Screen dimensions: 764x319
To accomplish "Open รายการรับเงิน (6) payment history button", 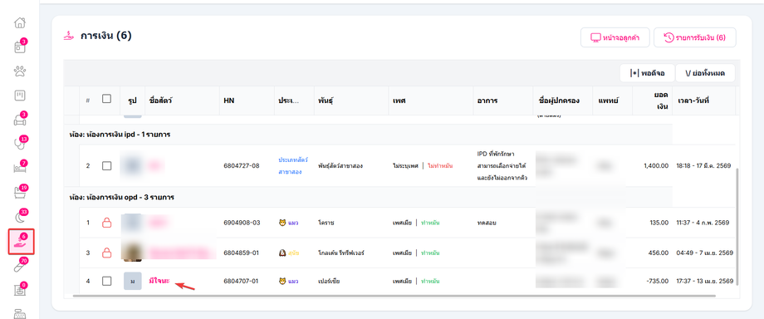I will pos(695,37).
